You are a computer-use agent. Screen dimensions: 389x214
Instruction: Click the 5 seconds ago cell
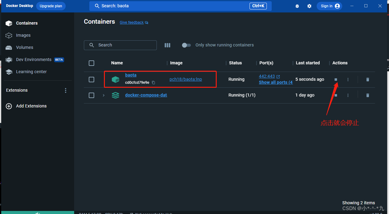tap(310, 79)
